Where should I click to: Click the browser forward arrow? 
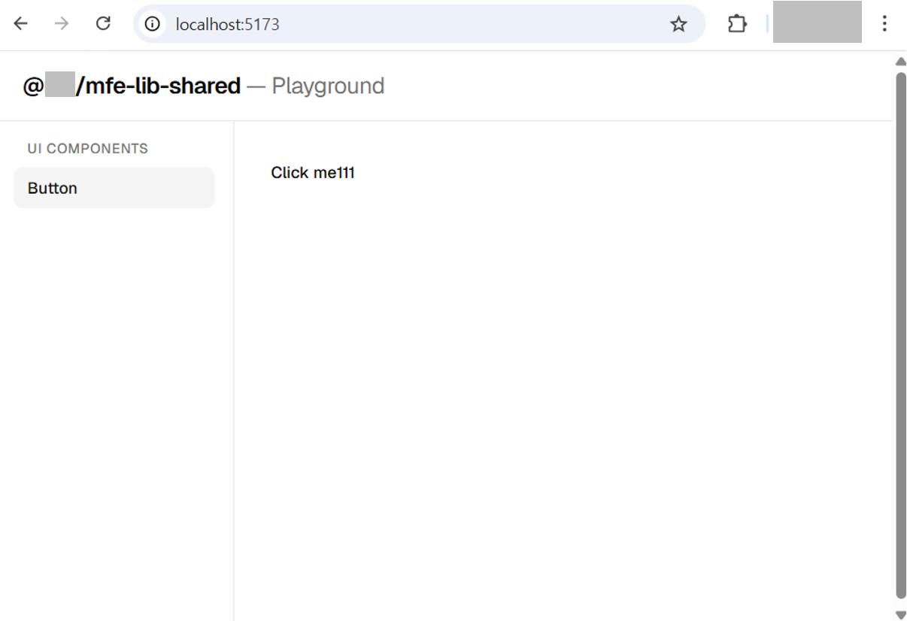click(x=62, y=24)
